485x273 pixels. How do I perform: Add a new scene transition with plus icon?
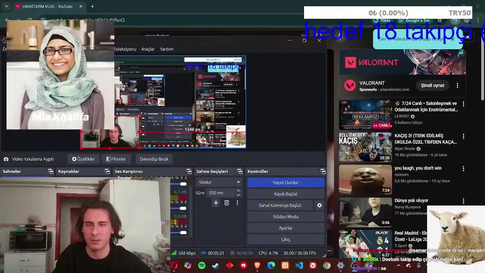click(216, 203)
